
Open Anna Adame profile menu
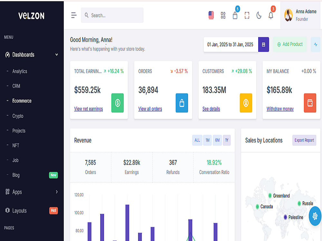pos(301,15)
